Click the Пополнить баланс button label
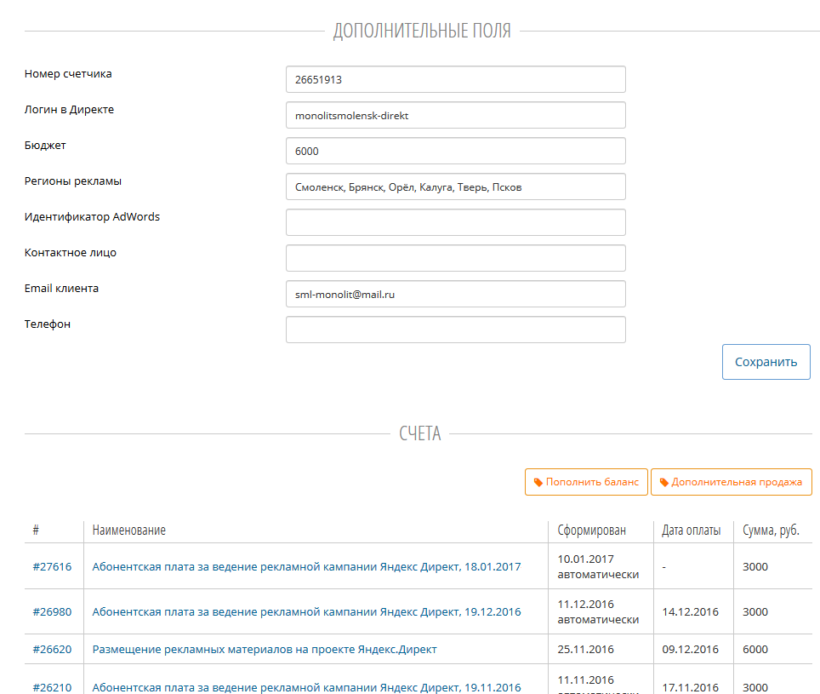This screenshot has height=694, width=820. click(x=592, y=482)
